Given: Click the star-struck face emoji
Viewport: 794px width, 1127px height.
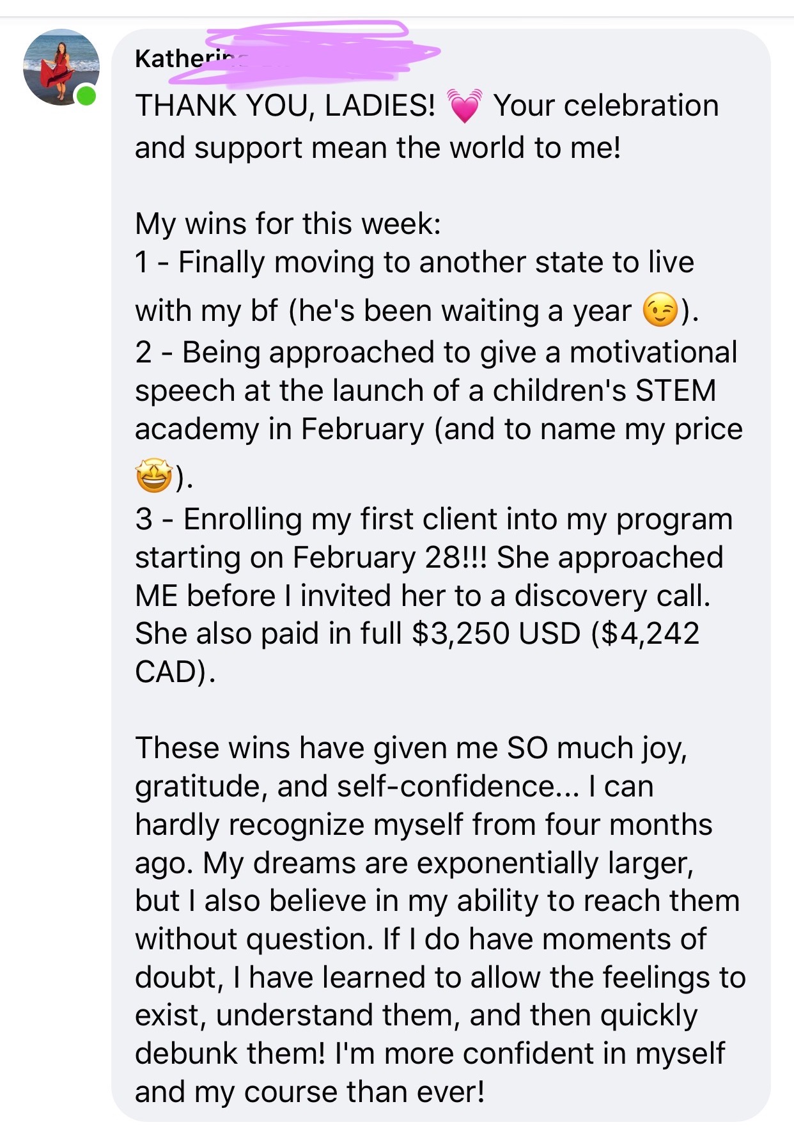Looking at the screenshot, I should [153, 477].
